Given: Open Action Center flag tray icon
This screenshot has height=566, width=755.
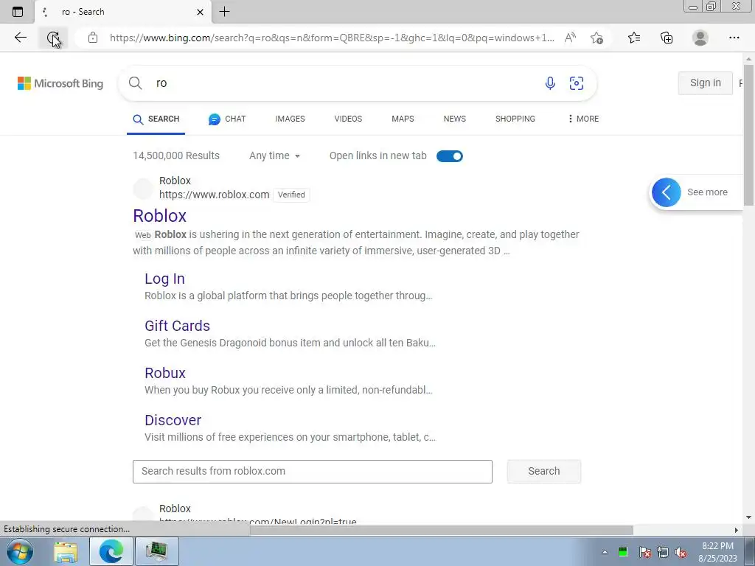Looking at the screenshot, I should 644,552.
